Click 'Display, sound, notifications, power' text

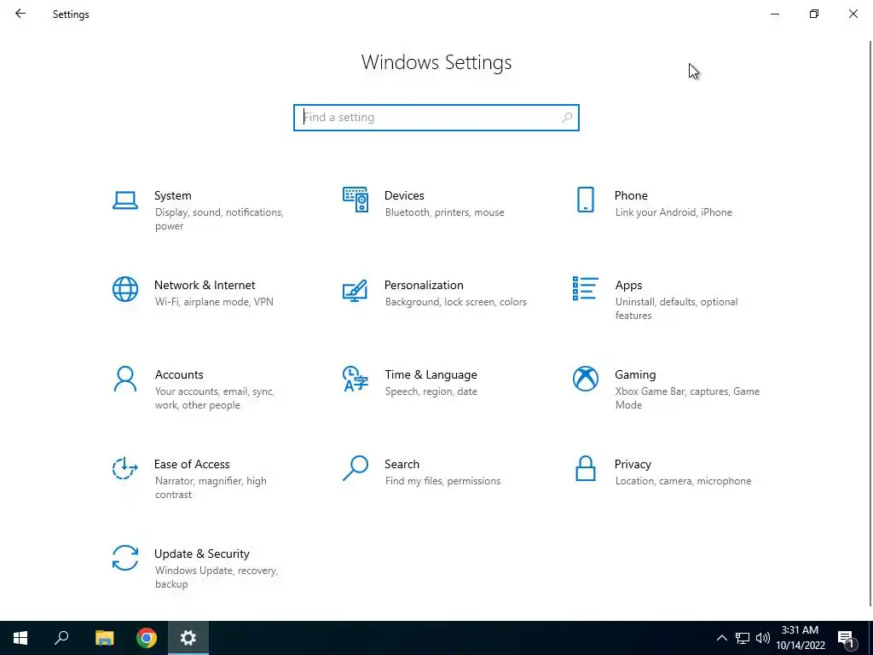click(219, 219)
